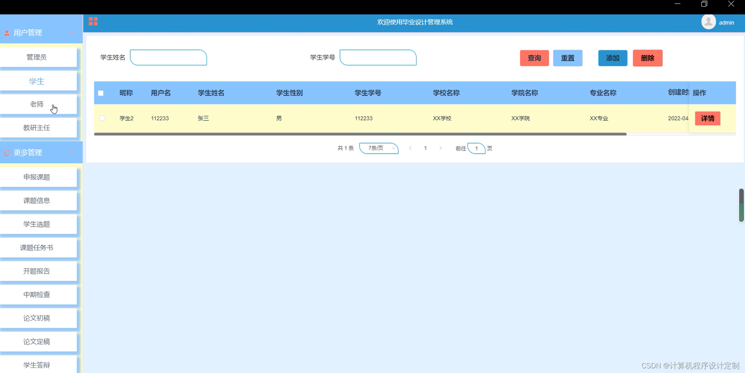This screenshot has height=373, width=745.
Task: Click the more management copy icon
Action: point(7,153)
